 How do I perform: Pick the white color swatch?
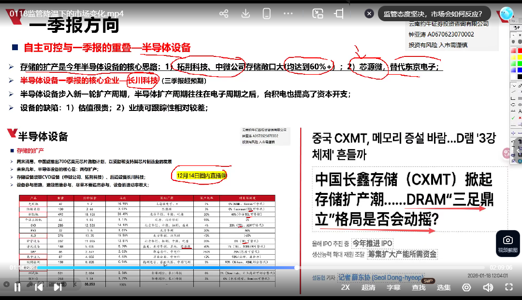[513, 76]
